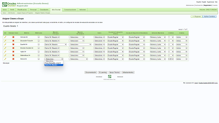
Task: Open the Informes tab
Action: point(82,10)
